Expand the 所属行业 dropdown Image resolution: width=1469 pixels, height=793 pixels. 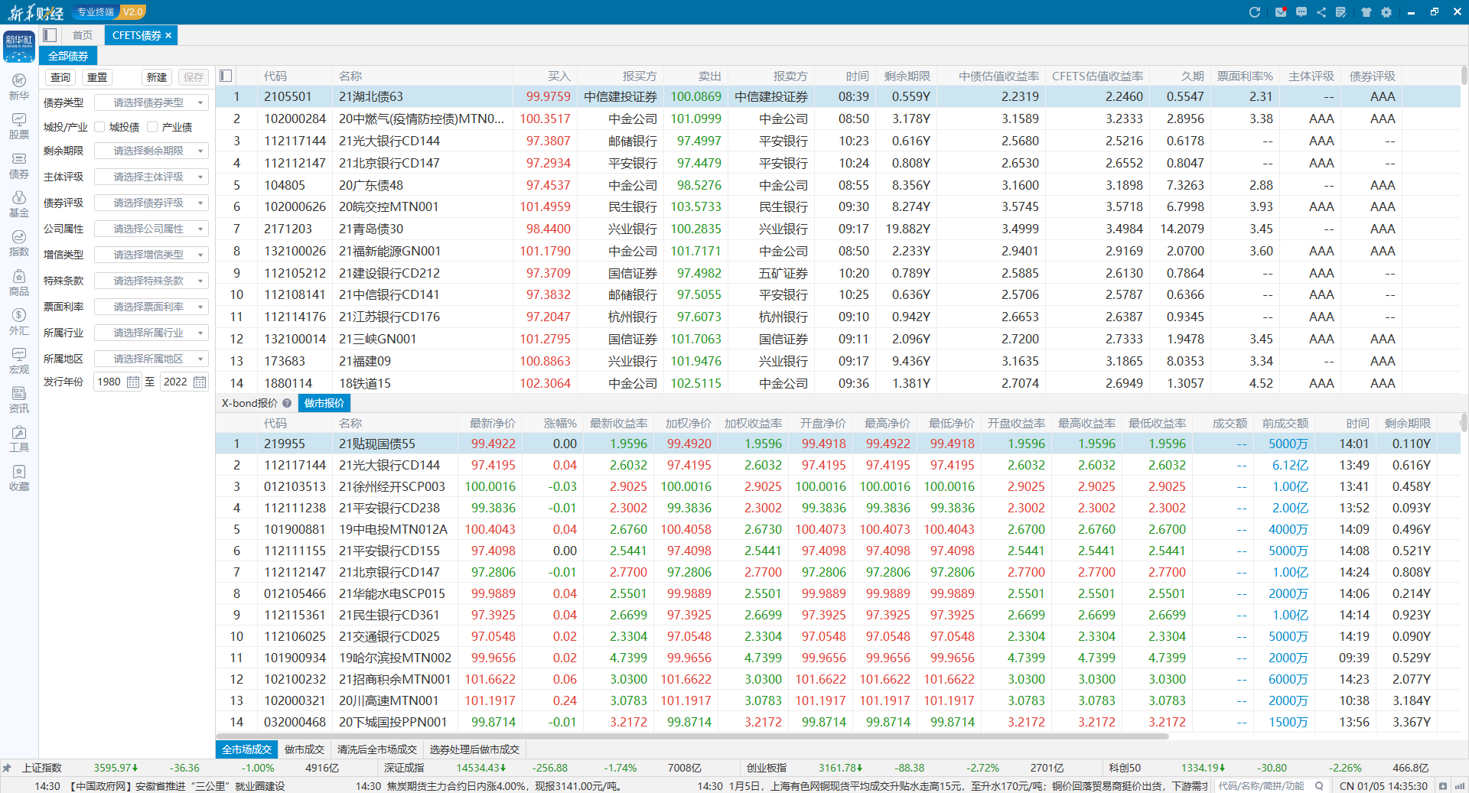(x=151, y=333)
